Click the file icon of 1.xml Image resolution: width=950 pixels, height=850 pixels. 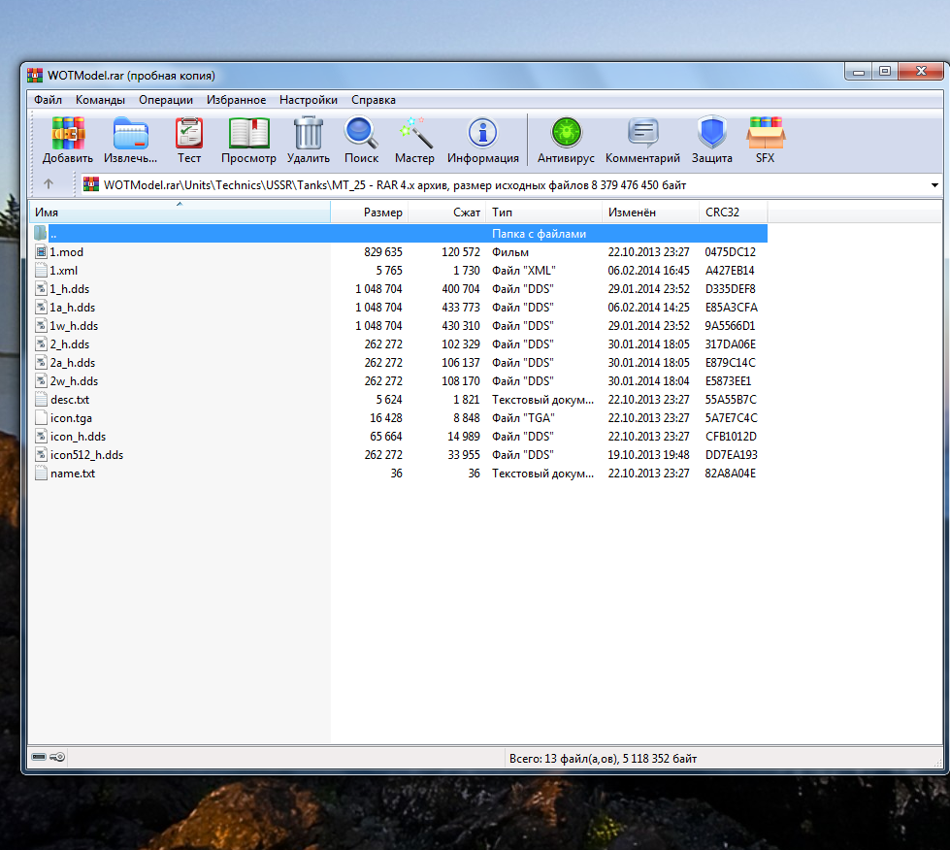pyautogui.click(x=41, y=270)
